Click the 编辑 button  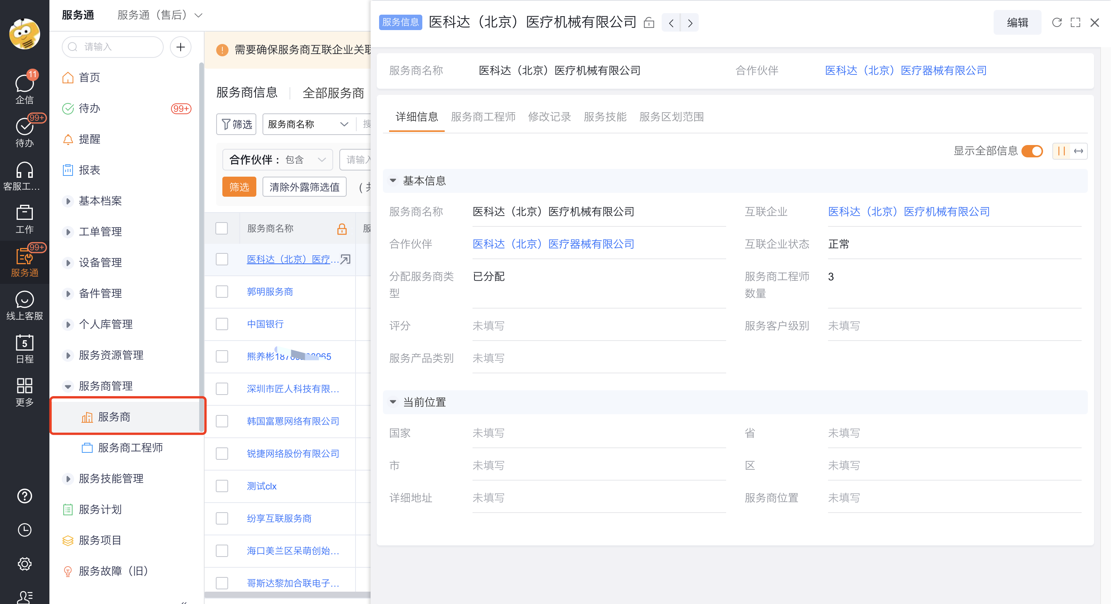click(1018, 22)
